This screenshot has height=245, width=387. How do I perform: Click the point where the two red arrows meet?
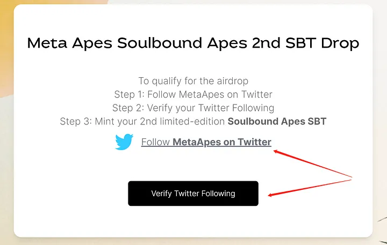click(x=352, y=177)
